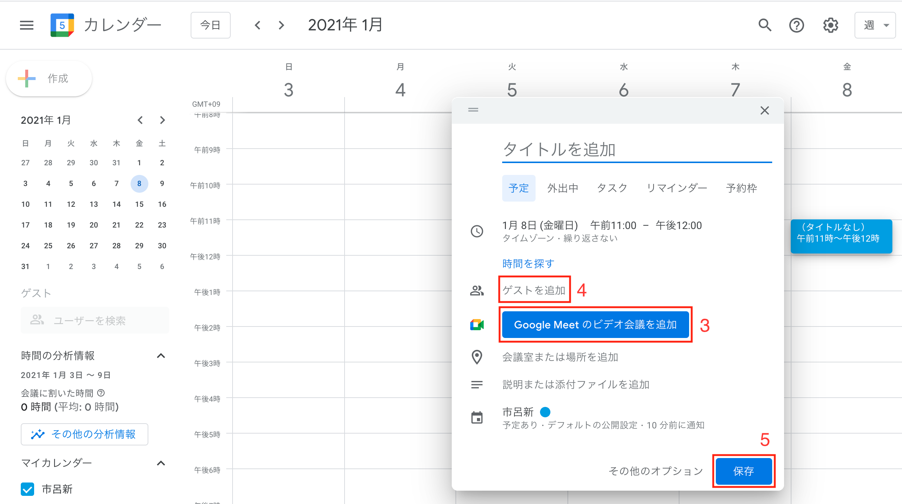Select the リマインダー tab
The height and width of the screenshot is (504, 902).
pyautogui.click(x=676, y=188)
